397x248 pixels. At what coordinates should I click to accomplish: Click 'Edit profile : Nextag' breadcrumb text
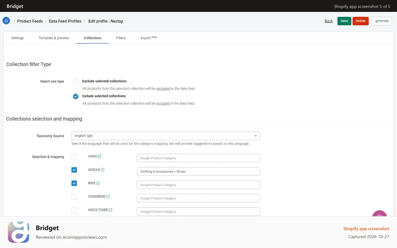pyautogui.click(x=106, y=21)
